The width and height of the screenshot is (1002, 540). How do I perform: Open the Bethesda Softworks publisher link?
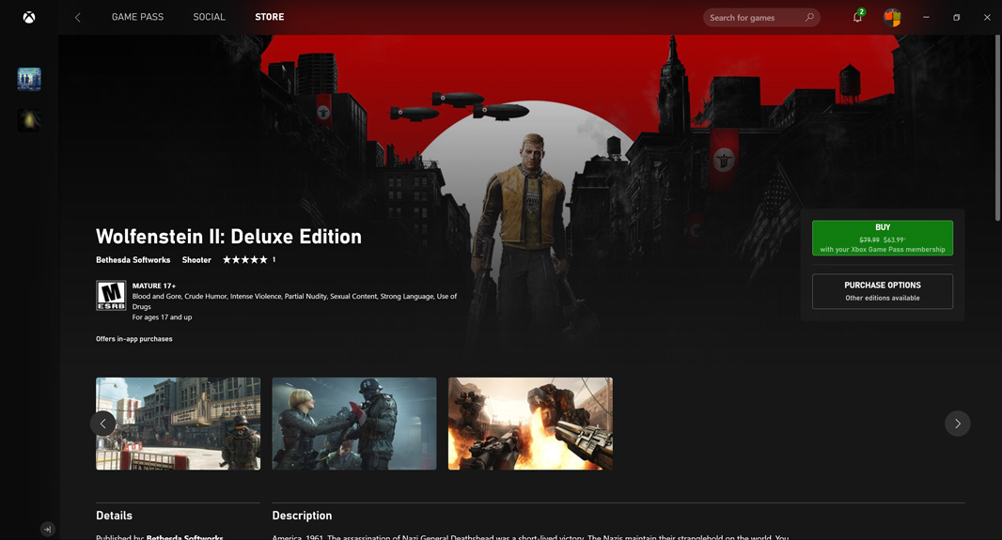pos(133,260)
